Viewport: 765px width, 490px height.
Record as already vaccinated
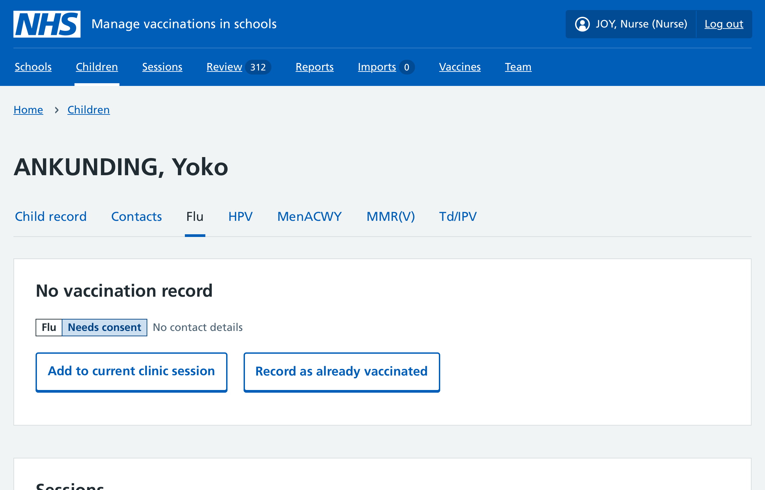click(x=342, y=372)
